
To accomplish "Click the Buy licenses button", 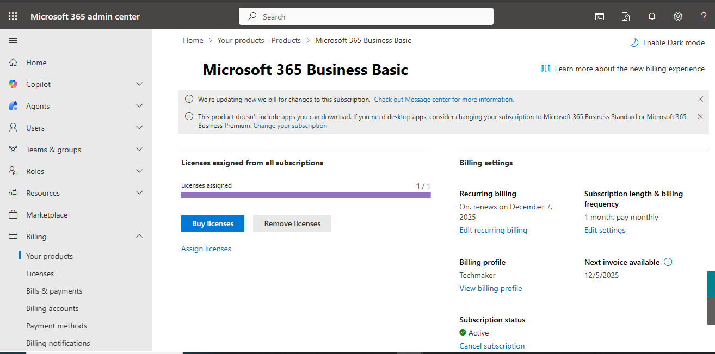I will coord(213,223).
